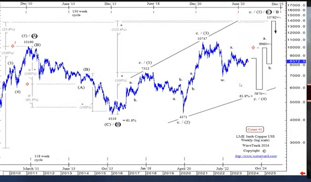Select the blue 8372.5 current price tag

pyautogui.click(x=296, y=61)
